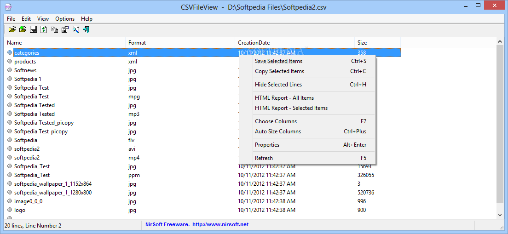Click the CSVFileView icon in title bar
Image resolution: width=508 pixels, height=234 pixels.
(x=8, y=6)
